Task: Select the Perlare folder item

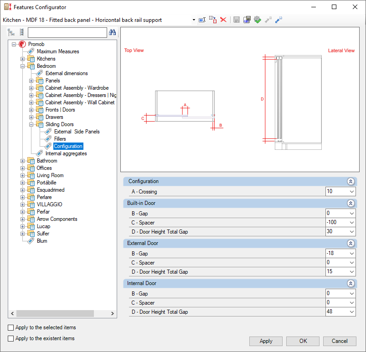Action: [x=44, y=197]
